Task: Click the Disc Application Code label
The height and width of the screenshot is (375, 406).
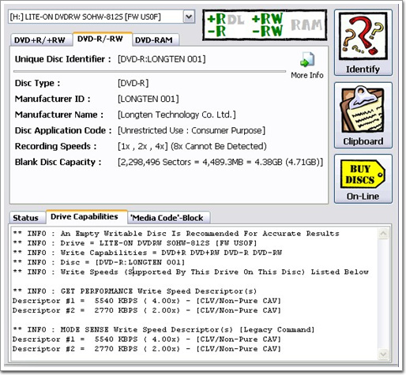Action: point(63,130)
